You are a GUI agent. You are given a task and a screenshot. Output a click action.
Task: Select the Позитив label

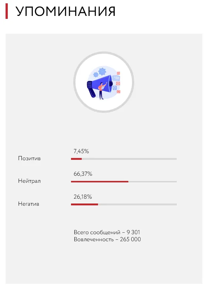pos(29,158)
